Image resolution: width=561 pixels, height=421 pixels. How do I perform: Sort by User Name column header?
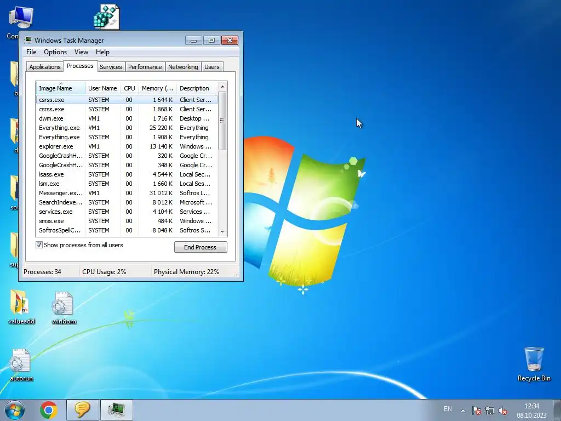(x=102, y=88)
